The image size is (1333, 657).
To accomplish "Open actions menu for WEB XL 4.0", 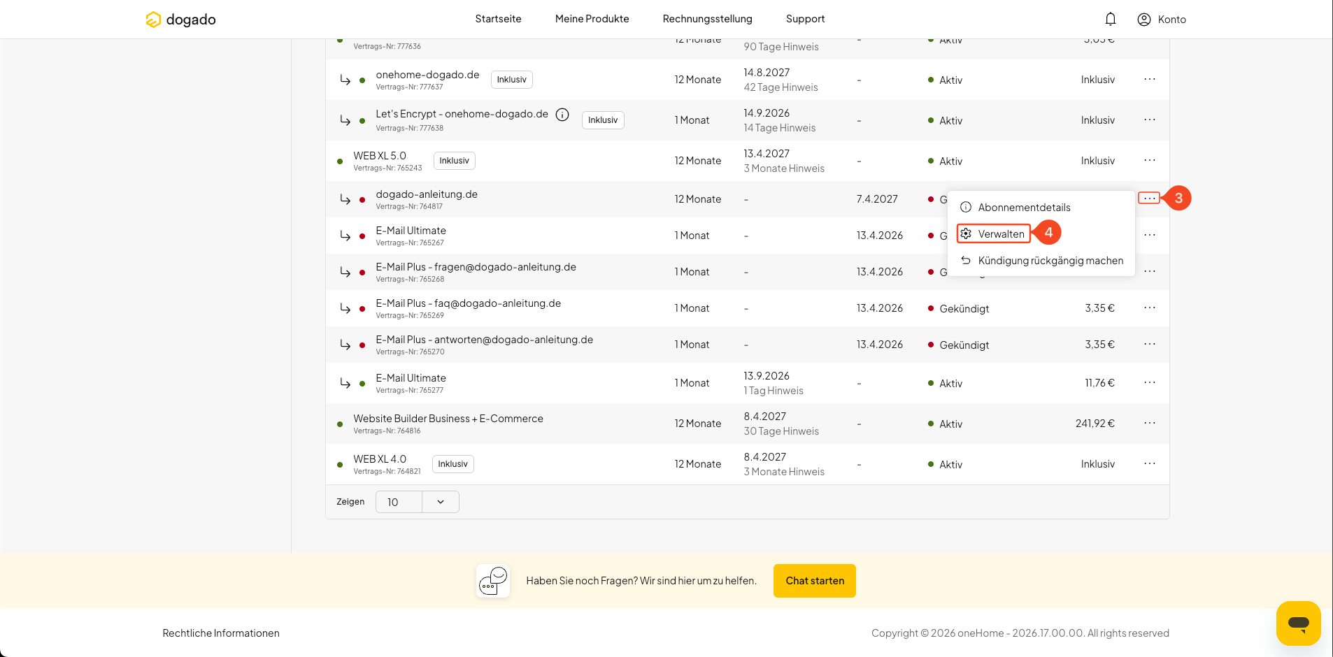I will click(x=1150, y=464).
